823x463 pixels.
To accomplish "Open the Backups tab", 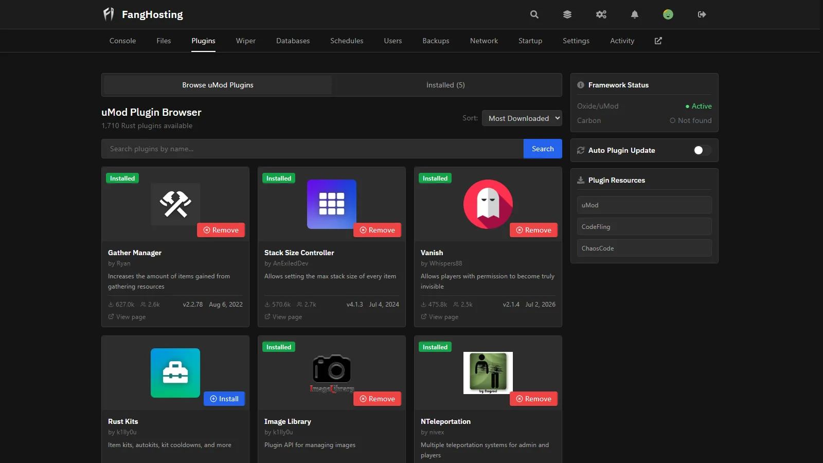I will click(x=436, y=41).
